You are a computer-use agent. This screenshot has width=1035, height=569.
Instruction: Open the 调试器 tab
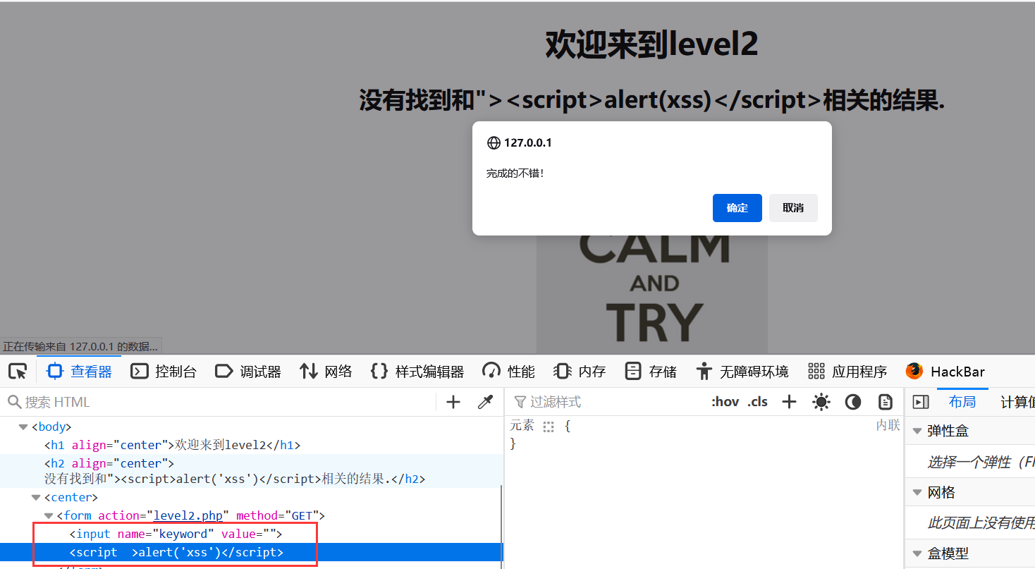(x=248, y=371)
